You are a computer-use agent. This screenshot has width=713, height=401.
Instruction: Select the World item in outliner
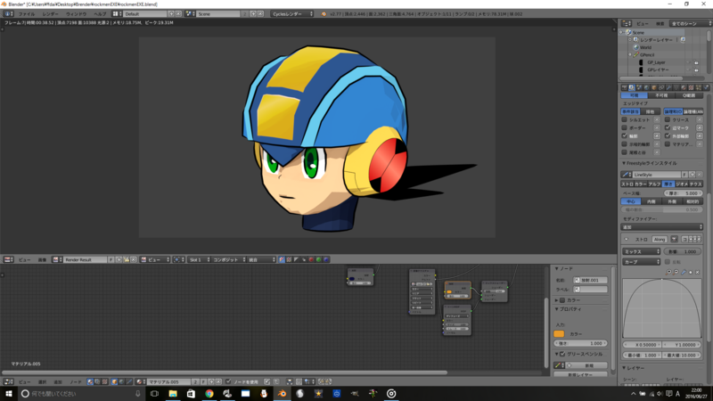645,47
